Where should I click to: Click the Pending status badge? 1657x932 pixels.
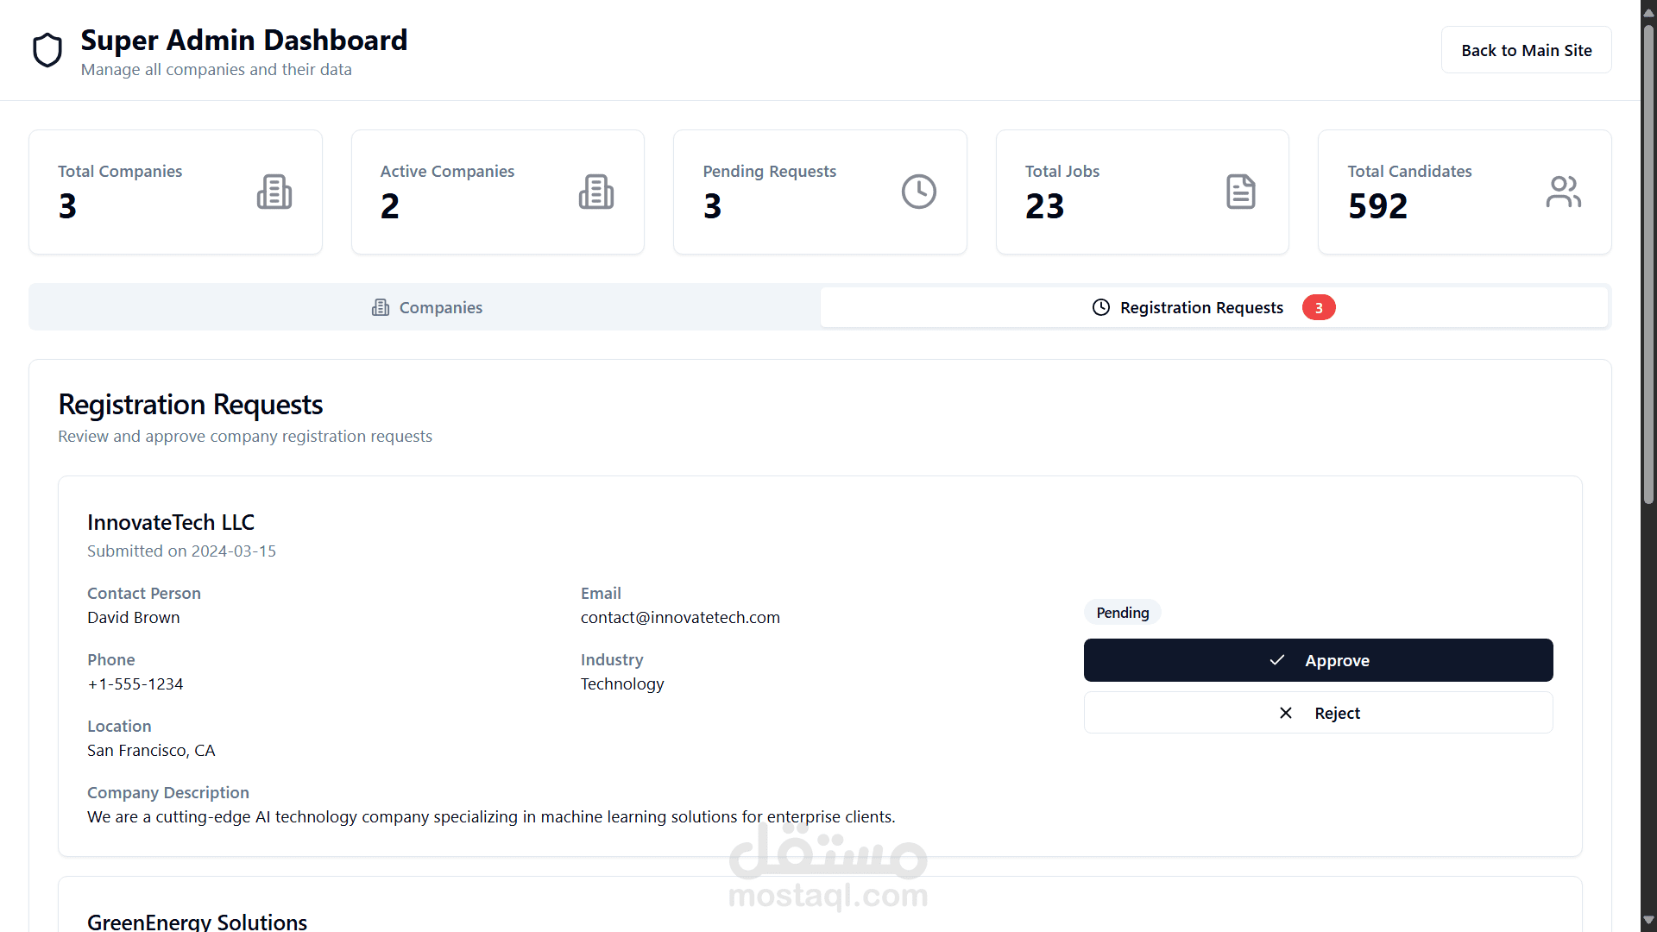coord(1122,613)
